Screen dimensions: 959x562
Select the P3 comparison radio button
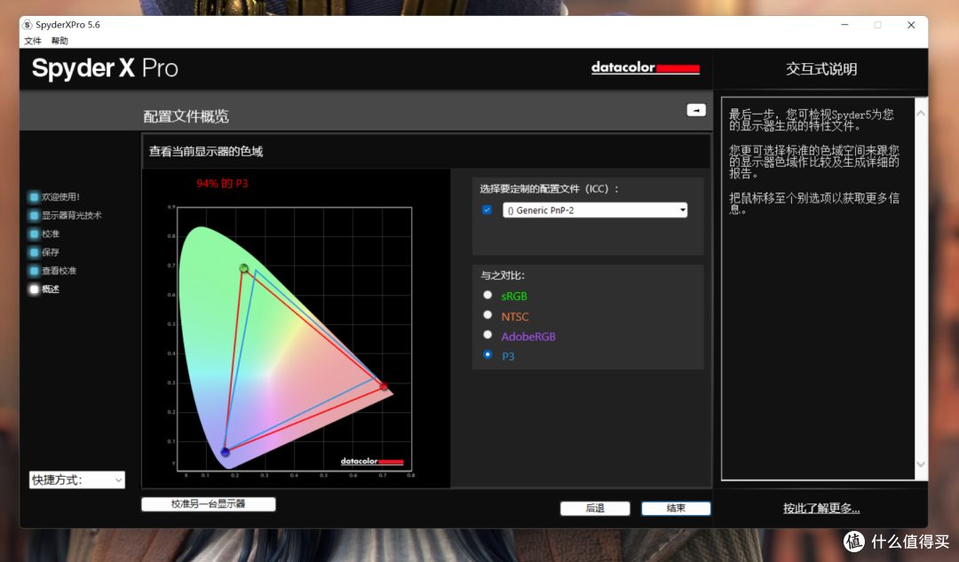point(487,354)
